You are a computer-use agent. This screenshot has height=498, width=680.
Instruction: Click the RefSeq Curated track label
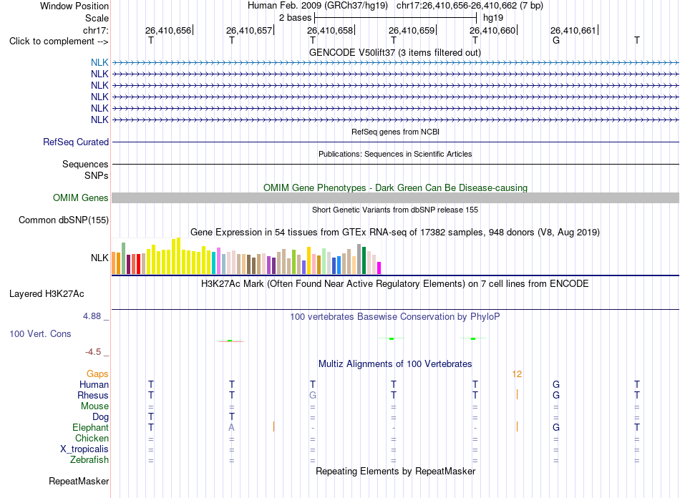tap(76, 142)
